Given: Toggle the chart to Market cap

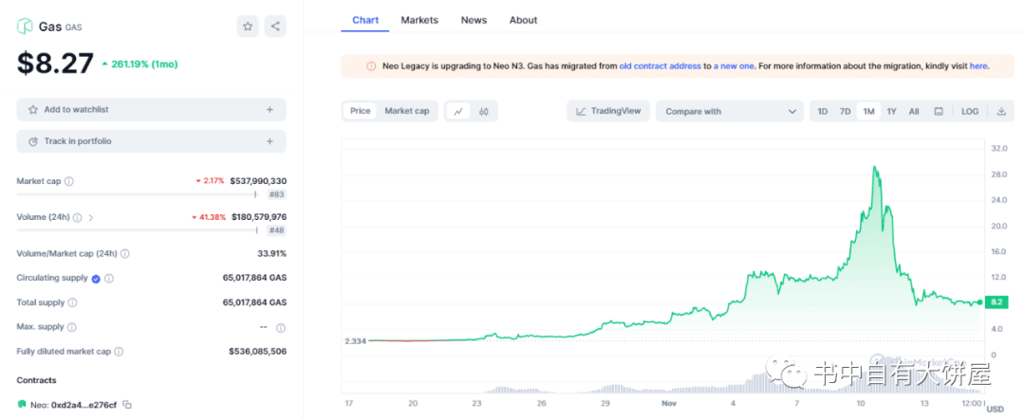Looking at the screenshot, I should (406, 111).
